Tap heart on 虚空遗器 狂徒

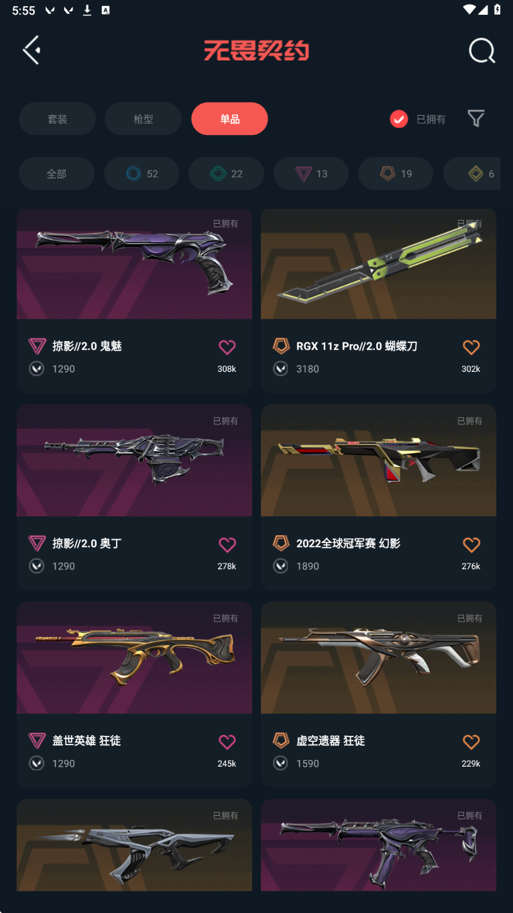click(471, 742)
